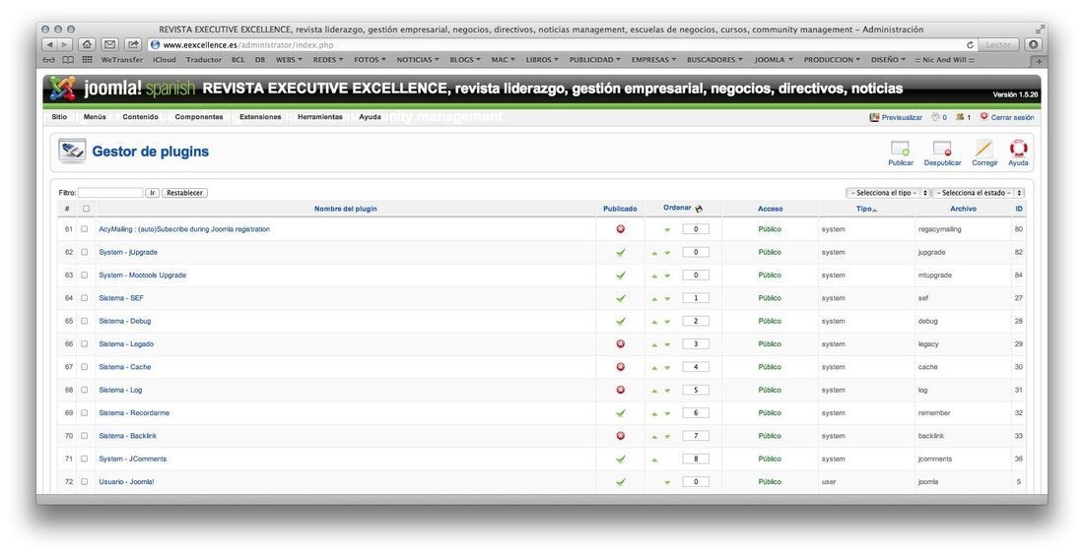The image size is (1084, 555).
Task: Click the save order icon beside Ordenar
Action: 699,209
